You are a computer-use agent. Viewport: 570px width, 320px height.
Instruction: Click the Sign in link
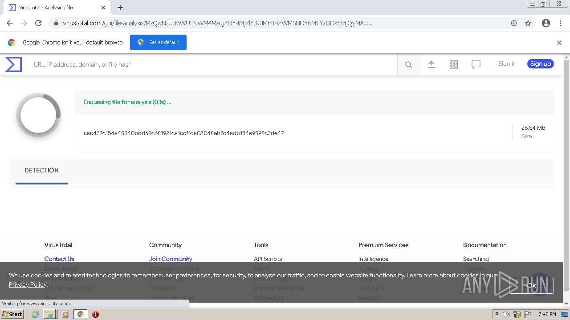(x=507, y=64)
